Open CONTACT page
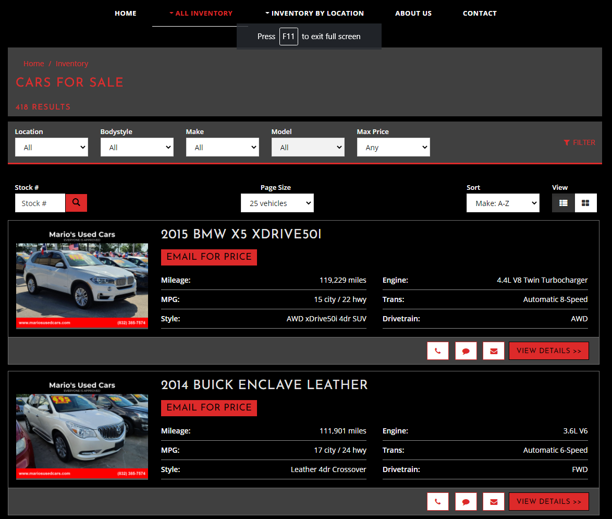Viewport: 612px width, 519px height. pos(480,13)
